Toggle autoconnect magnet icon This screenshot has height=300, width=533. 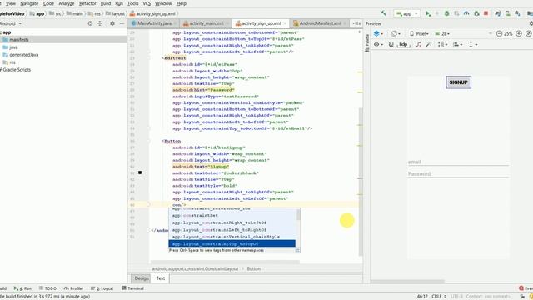[391, 44]
